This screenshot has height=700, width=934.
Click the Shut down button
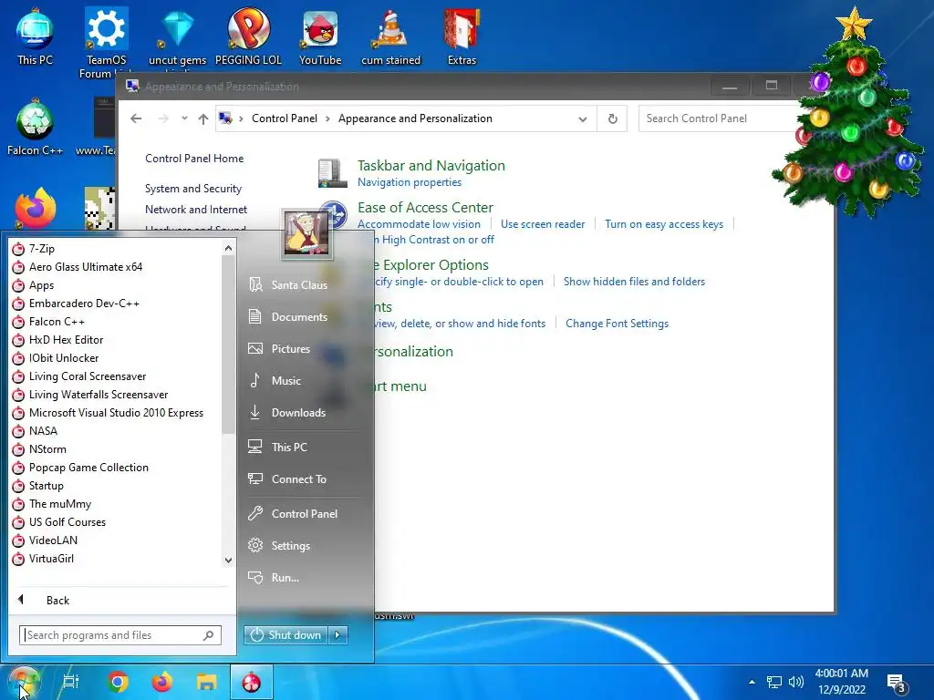pyautogui.click(x=285, y=635)
